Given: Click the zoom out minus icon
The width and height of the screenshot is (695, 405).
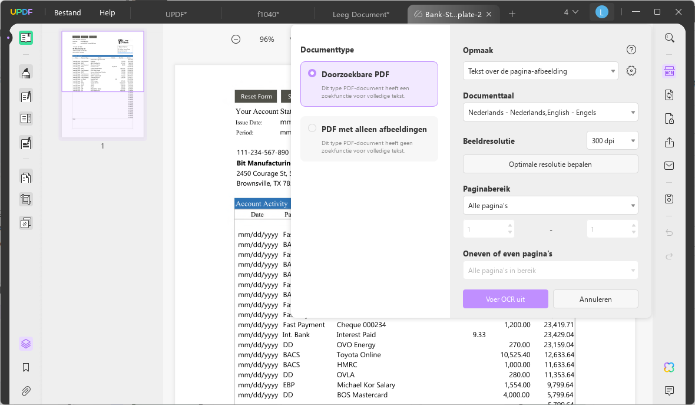Looking at the screenshot, I should (x=236, y=39).
